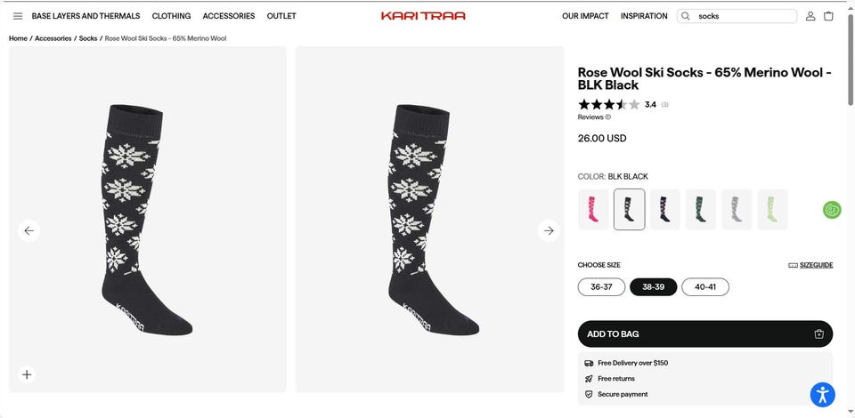Expand the Clothing menu

coord(171,16)
